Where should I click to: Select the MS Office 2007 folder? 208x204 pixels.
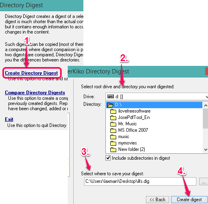(133, 130)
